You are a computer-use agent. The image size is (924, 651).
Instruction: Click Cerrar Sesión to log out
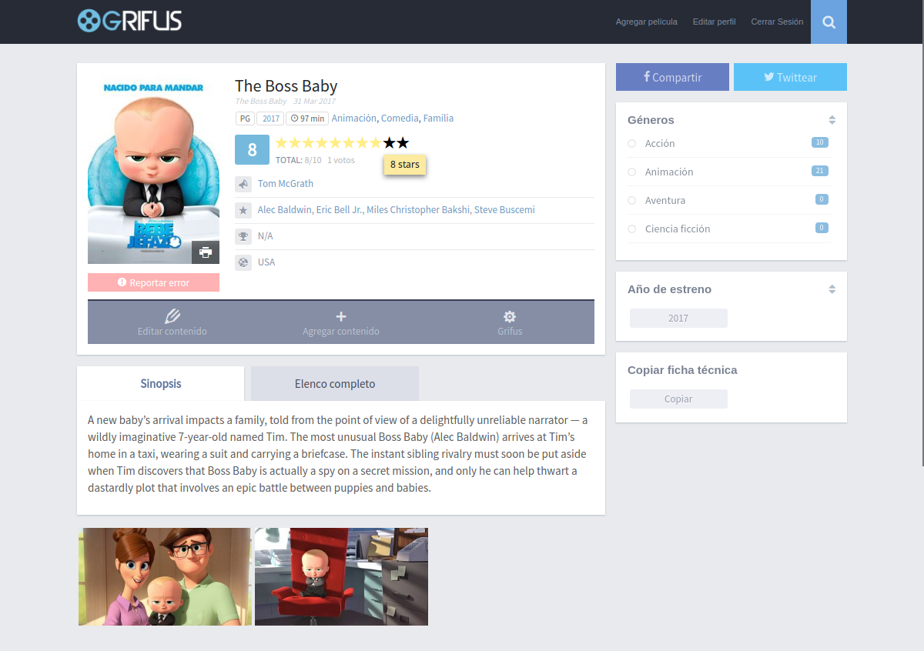pos(777,22)
